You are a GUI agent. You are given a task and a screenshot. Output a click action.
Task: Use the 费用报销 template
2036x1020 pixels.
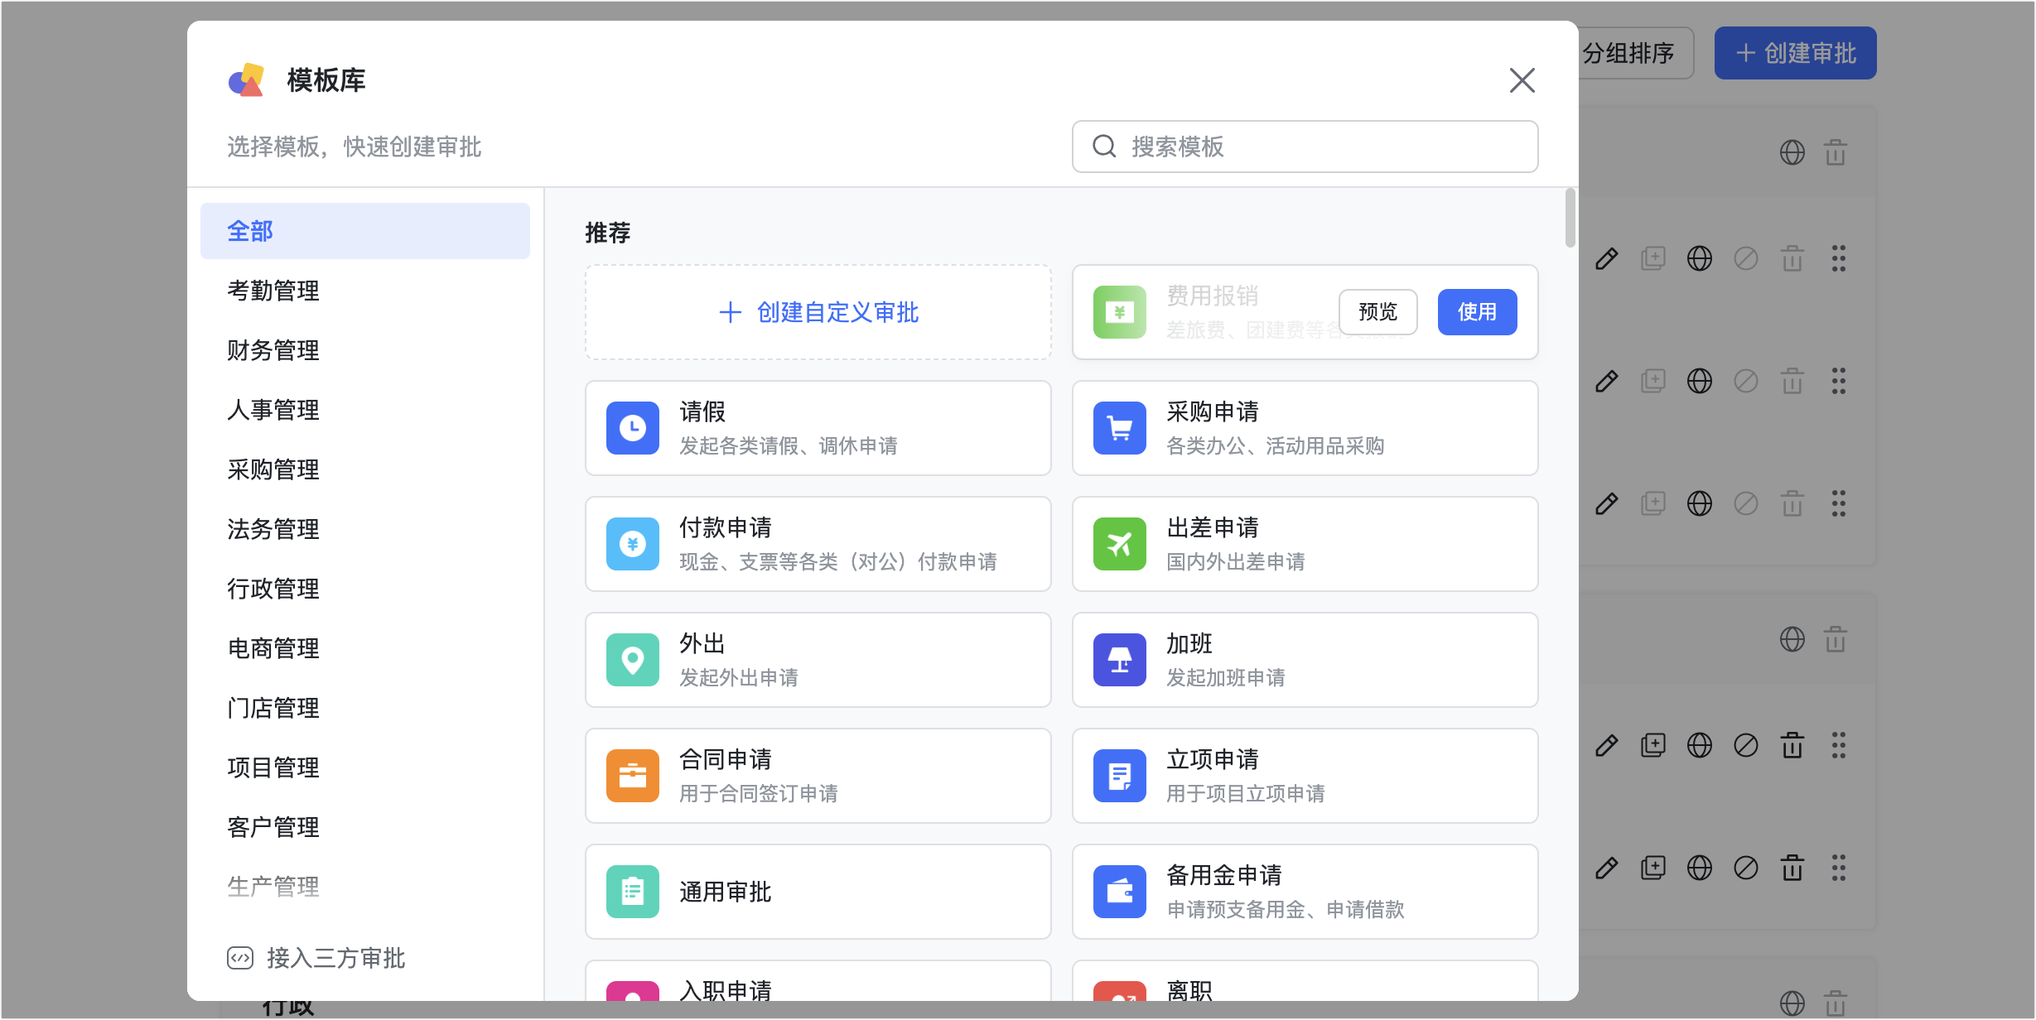click(1477, 312)
